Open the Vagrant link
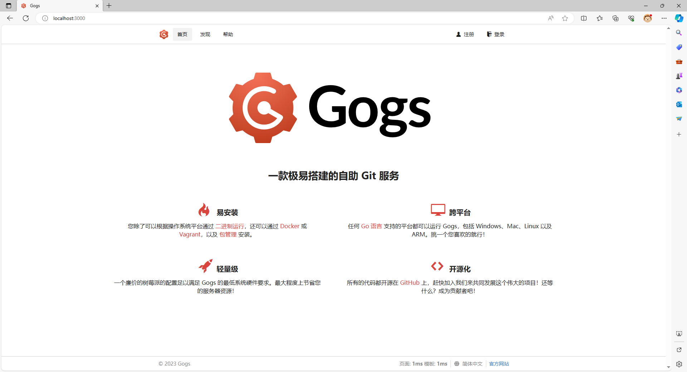 pyautogui.click(x=190, y=234)
